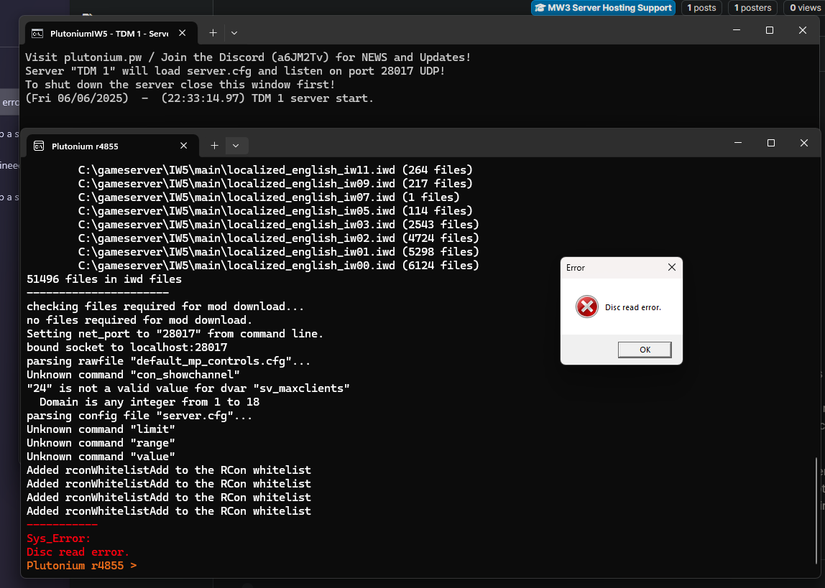Click 'bound socket to localhost:28017' line
This screenshot has height=588, width=825.
tap(126, 347)
